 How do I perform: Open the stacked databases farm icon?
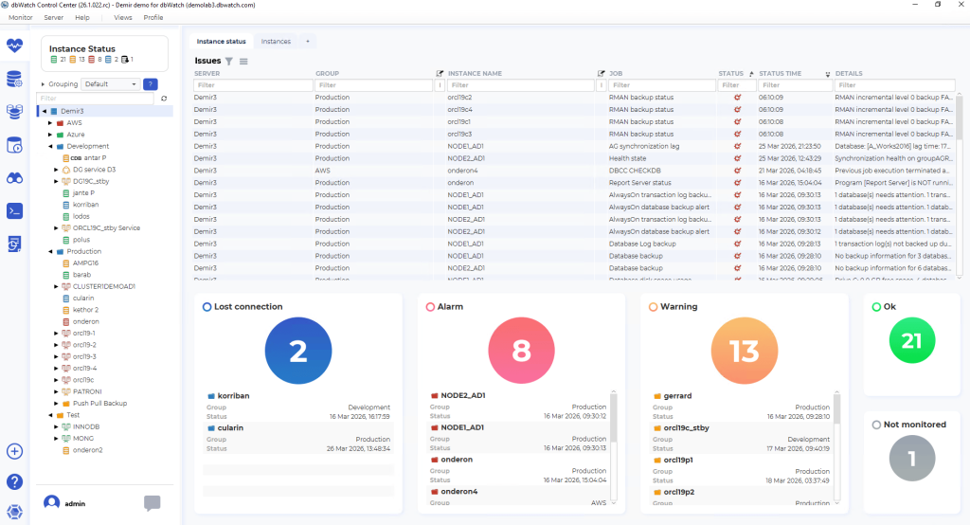coord(15,112)
